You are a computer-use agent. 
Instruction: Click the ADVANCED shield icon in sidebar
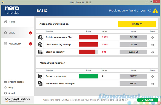point(5,44)
